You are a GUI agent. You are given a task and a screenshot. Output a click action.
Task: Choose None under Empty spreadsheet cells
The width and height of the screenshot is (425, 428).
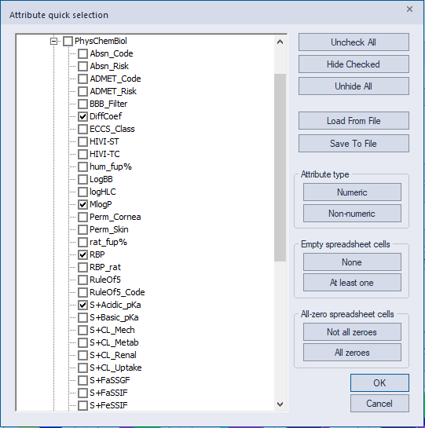coord(352,262)
